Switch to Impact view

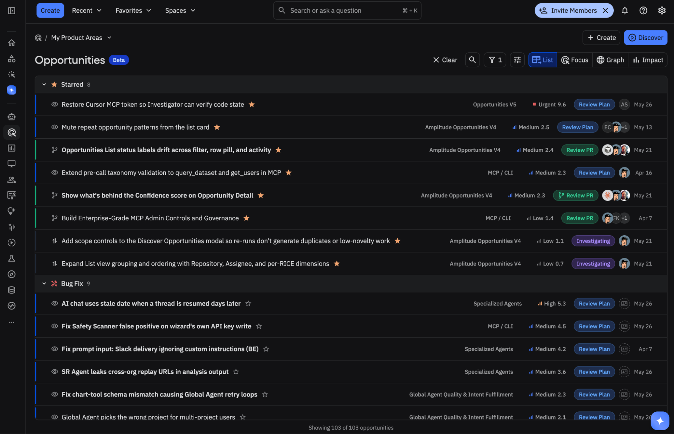pyautogui.click(x=648, y=60)
